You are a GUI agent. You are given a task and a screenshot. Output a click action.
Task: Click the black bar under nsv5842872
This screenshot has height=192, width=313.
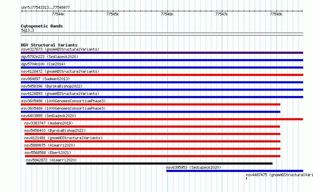pos(149,164)
